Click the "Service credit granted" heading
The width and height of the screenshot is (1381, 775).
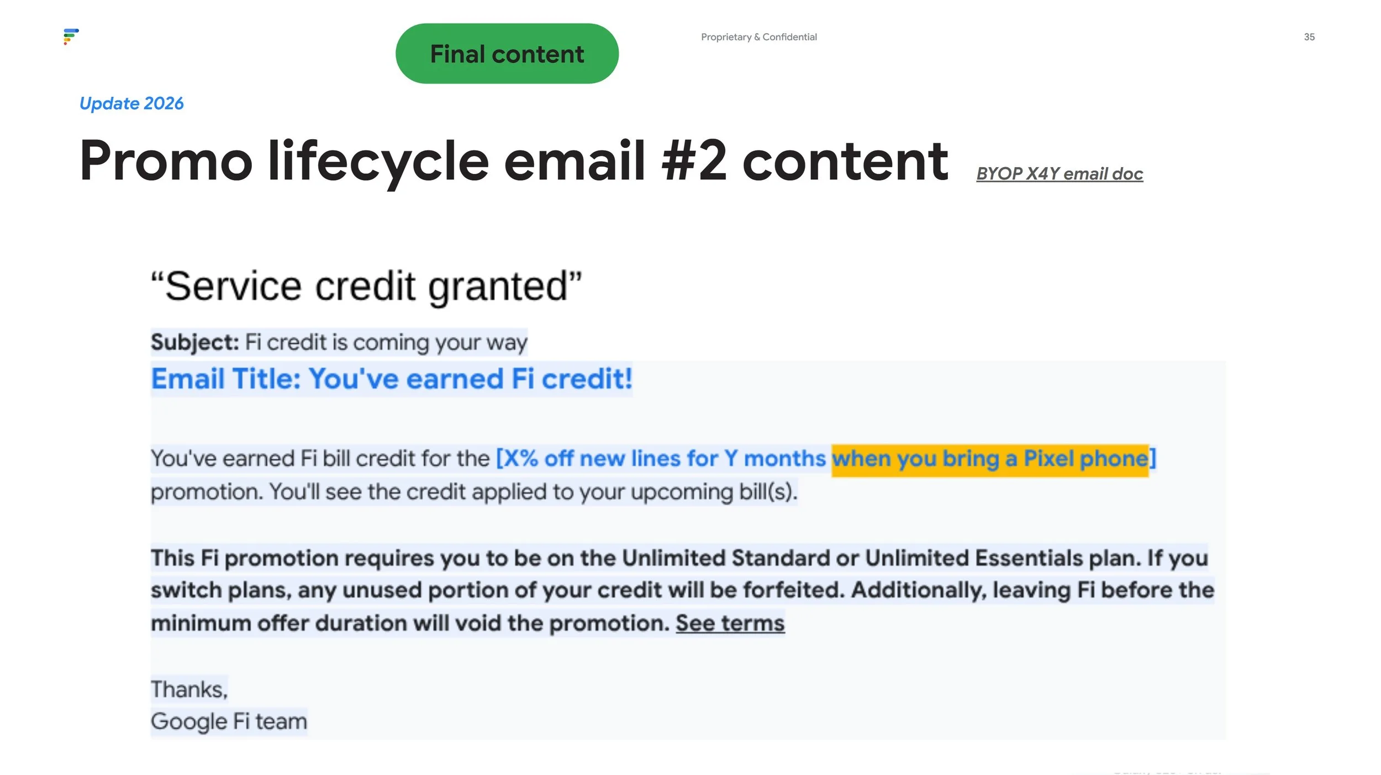point(366,286)
